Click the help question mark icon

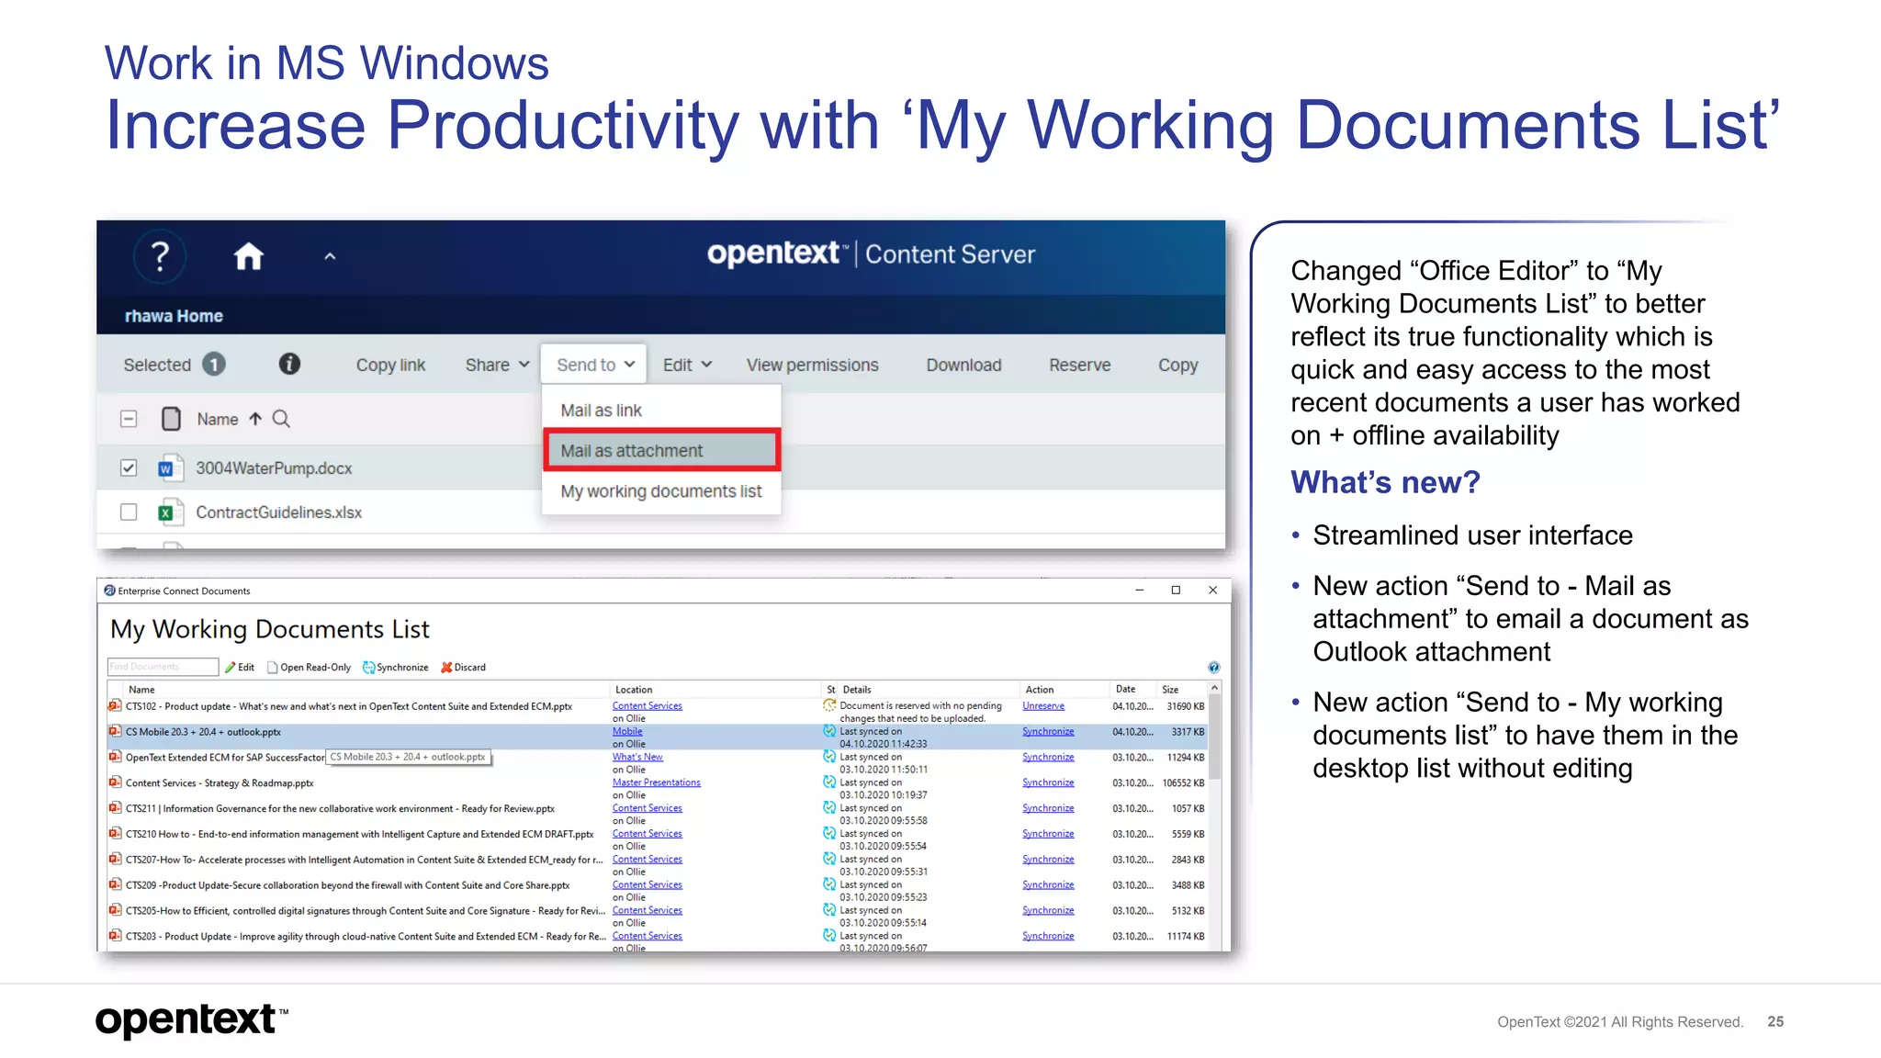[160, 255]
